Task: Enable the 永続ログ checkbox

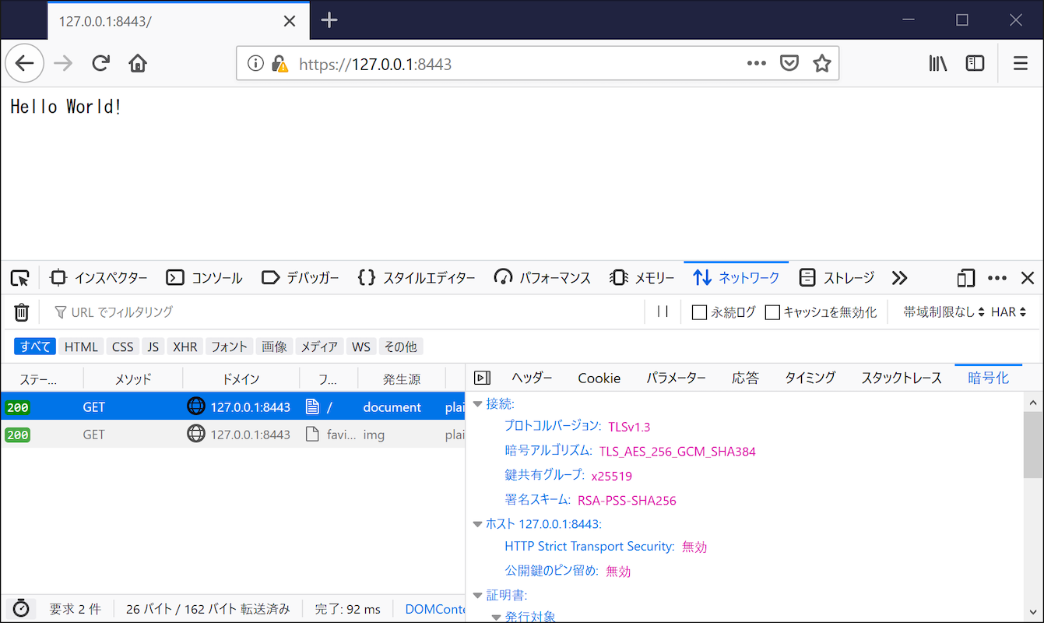Action: point(698,311)
